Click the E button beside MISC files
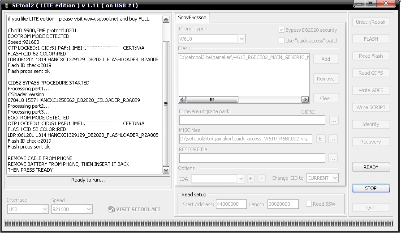 pos(321,139)
